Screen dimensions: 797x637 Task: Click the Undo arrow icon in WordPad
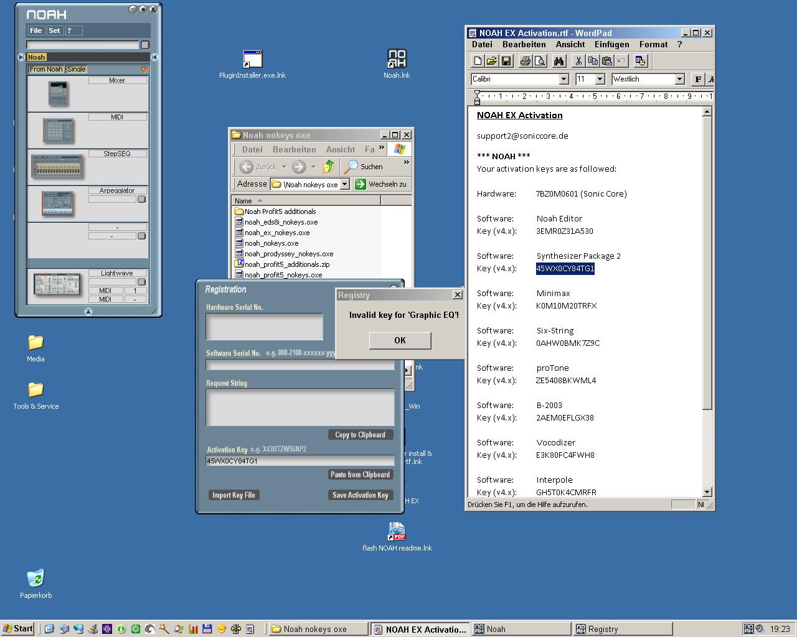[621, 61]
